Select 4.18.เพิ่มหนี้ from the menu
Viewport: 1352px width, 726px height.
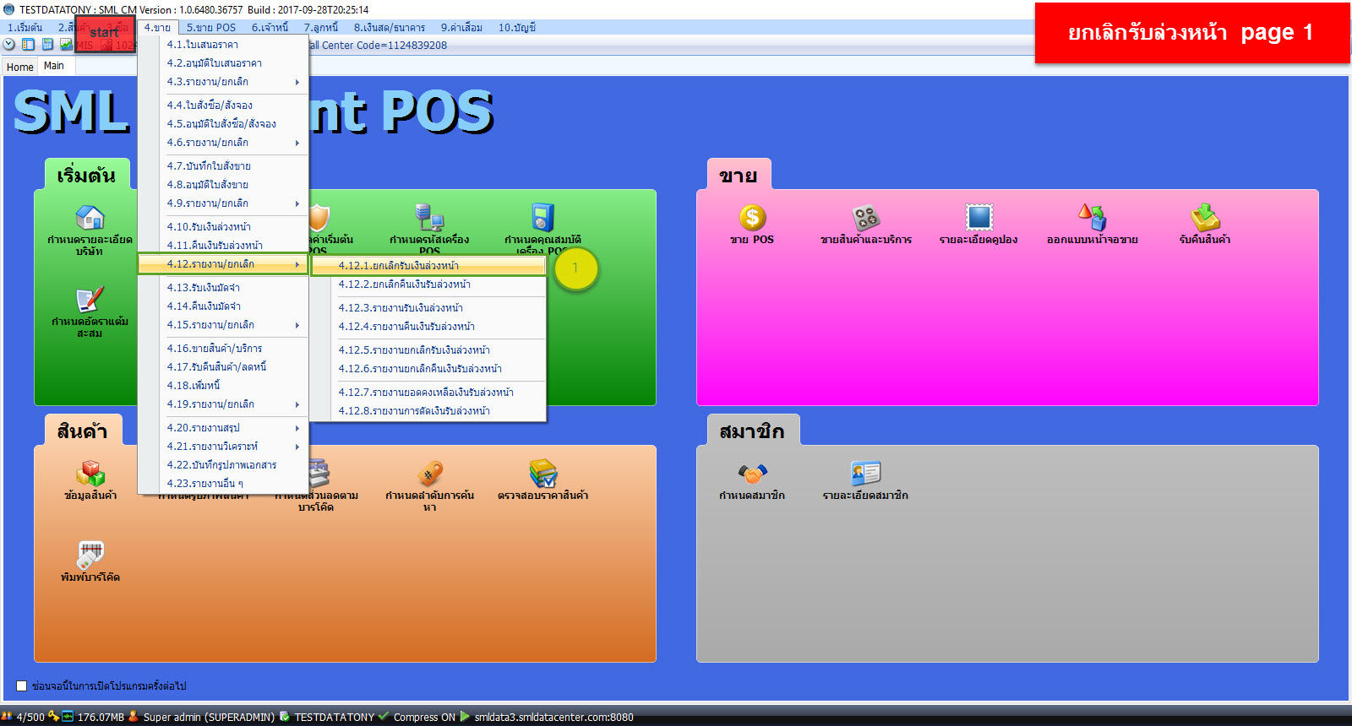(x=222, y=386)
